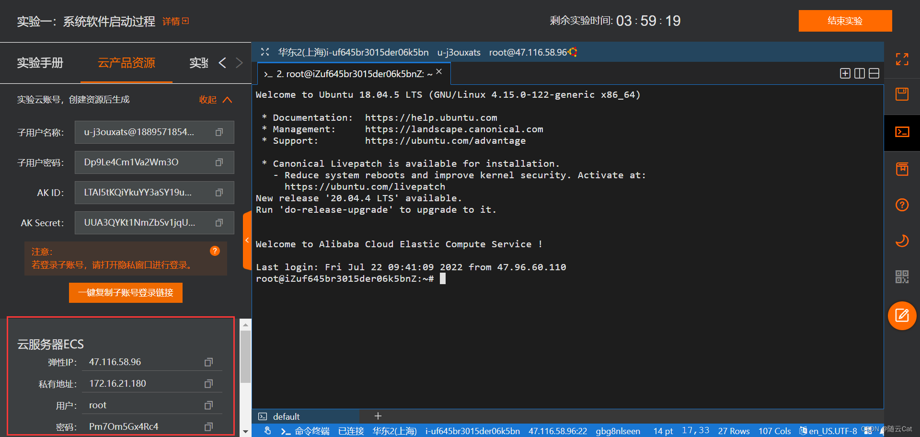This screenshot has height=437, width=920.
Task: Copy the sub-user name u-j3ouxats
Action: click(x=219, y=132)
